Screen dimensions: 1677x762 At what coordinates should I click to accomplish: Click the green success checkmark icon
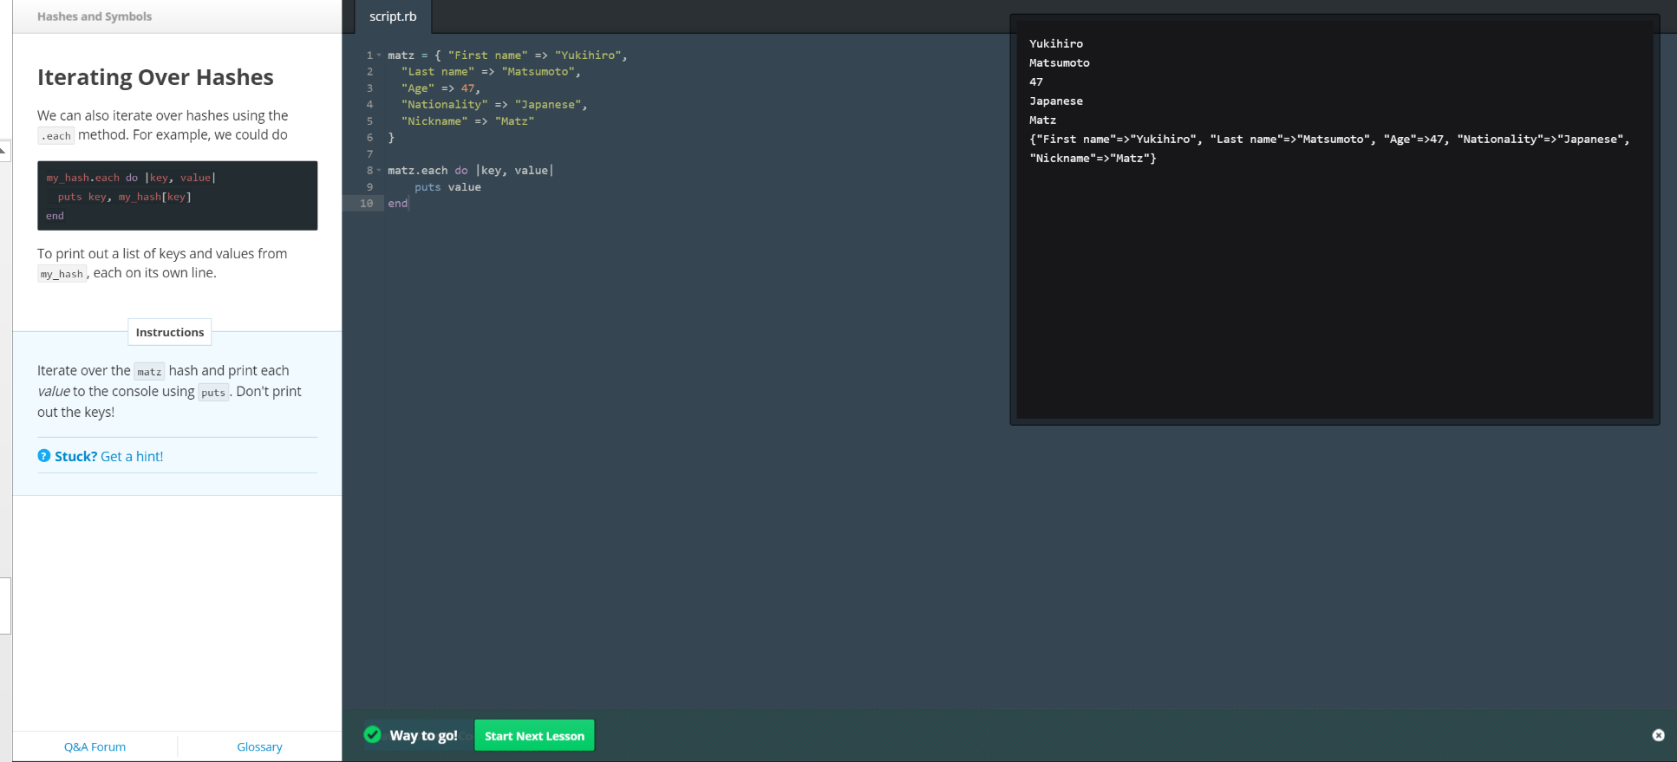(x=373, y=734)
